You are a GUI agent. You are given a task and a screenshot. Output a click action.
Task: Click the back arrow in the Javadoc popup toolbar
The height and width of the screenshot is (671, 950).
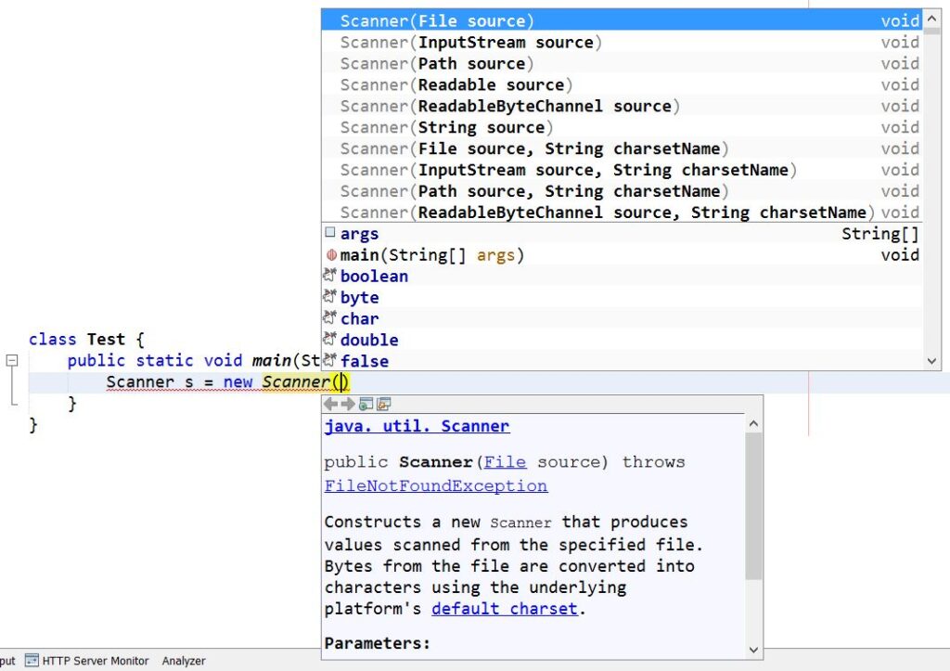click(x=331, y=404)
